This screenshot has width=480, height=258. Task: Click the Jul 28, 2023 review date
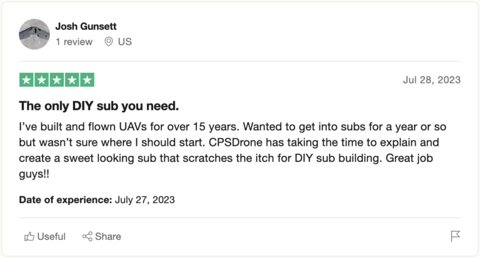point(432,80)
